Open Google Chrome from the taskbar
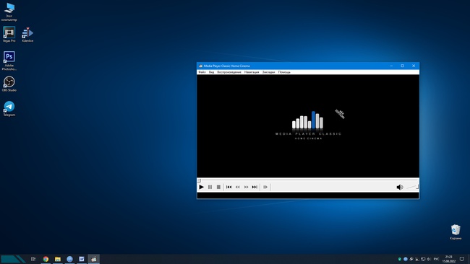Screen dimensions: 470x264 point(46,259)
